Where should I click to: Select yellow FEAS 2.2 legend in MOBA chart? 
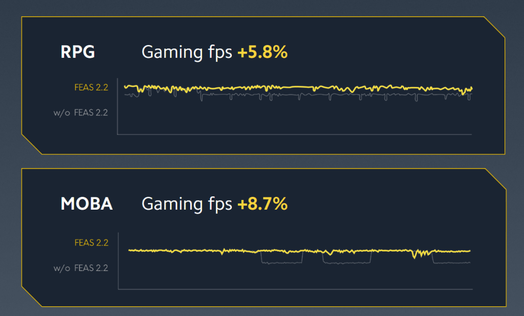(92, 243)
